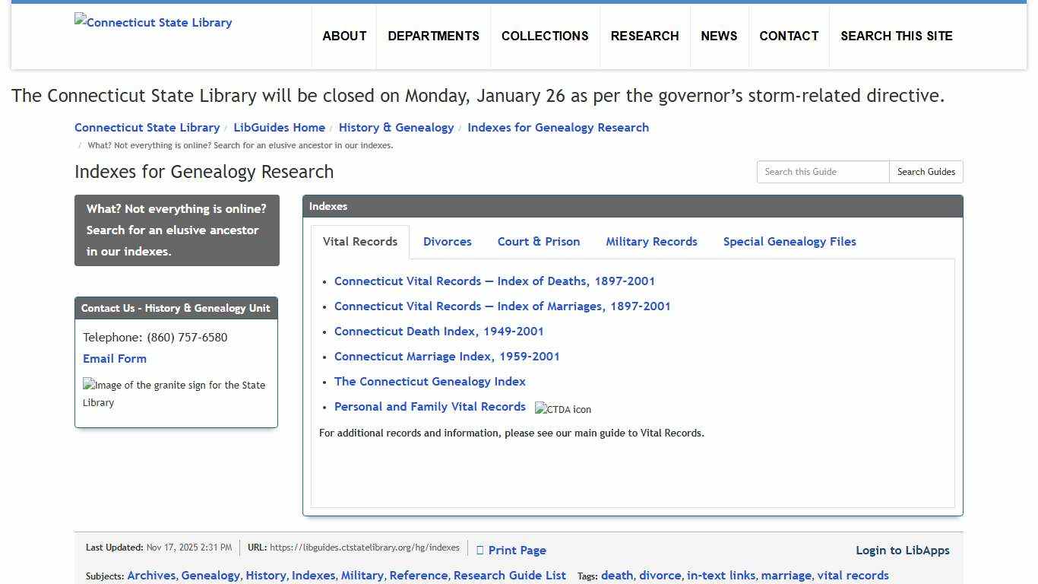This screenshot has width=1038, height=584.
Task: Click the CTDA icon next to Personal and Family Vital Records
Action: pos(563,409)
